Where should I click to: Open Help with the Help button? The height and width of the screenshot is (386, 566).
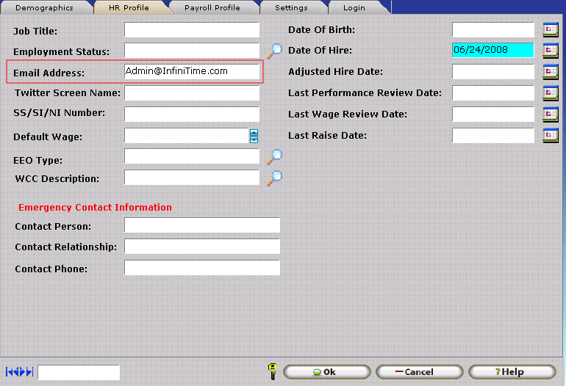tap(512, 372)
